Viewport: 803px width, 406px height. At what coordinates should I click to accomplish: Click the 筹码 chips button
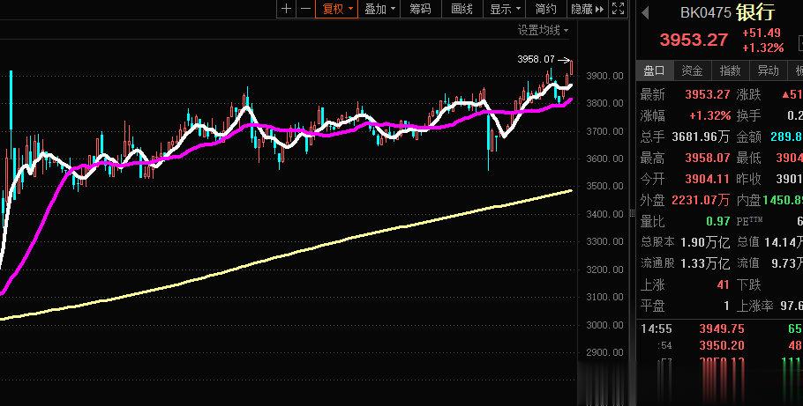pos(420,9)
